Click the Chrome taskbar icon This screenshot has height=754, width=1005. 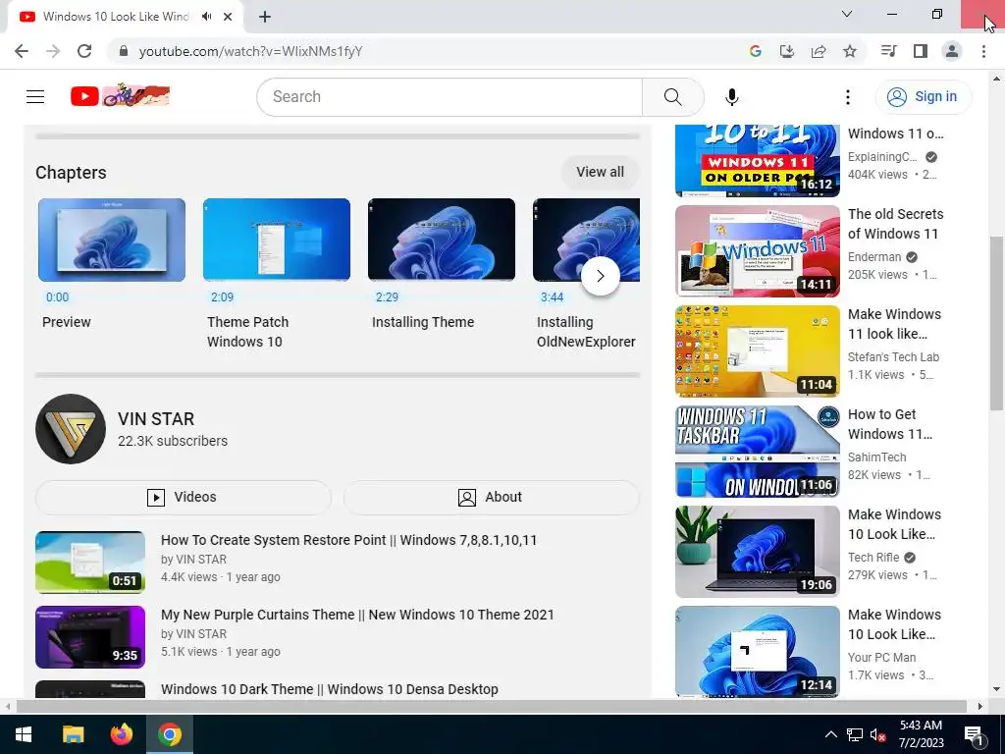point(170,734)
